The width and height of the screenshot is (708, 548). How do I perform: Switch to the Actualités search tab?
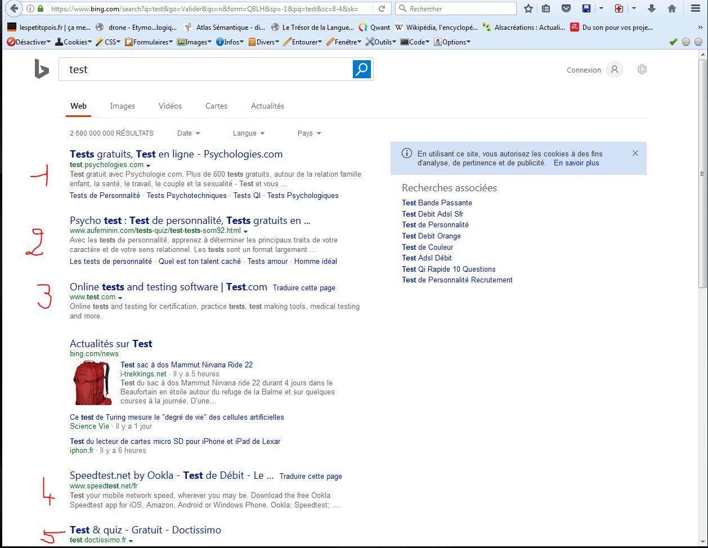(x=267, y=106)
